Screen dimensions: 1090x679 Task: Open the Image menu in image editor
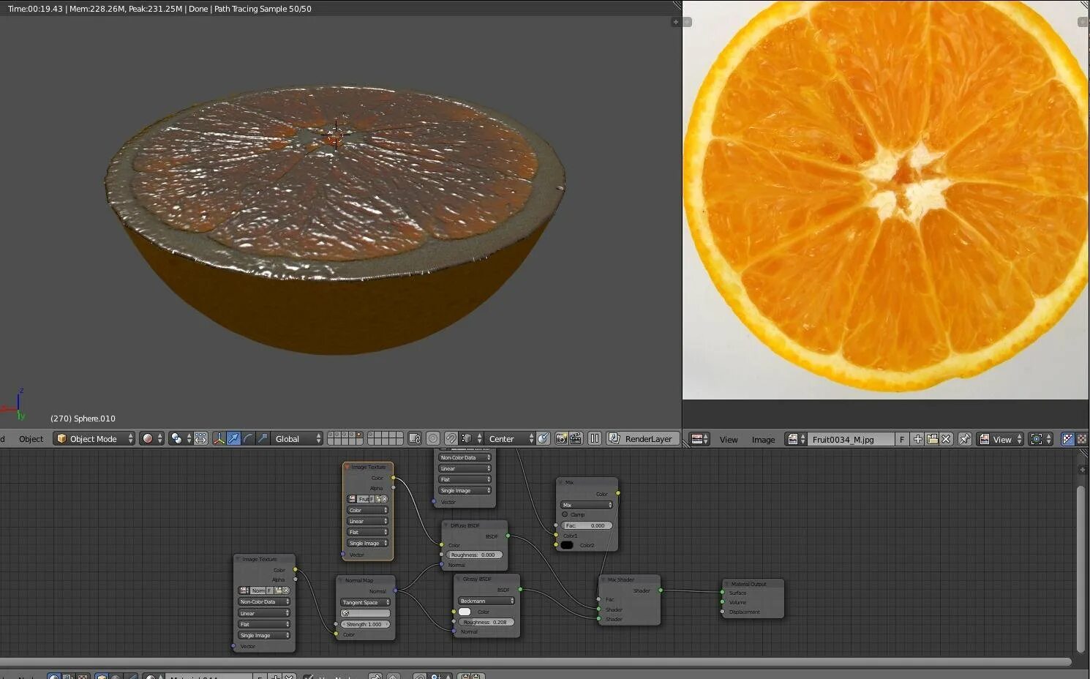pos(763,439)
